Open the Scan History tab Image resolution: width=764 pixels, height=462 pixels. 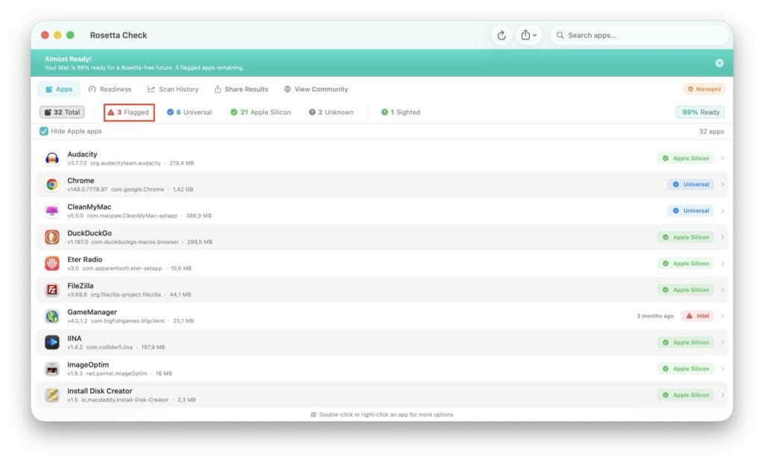(x=173, y=89)
